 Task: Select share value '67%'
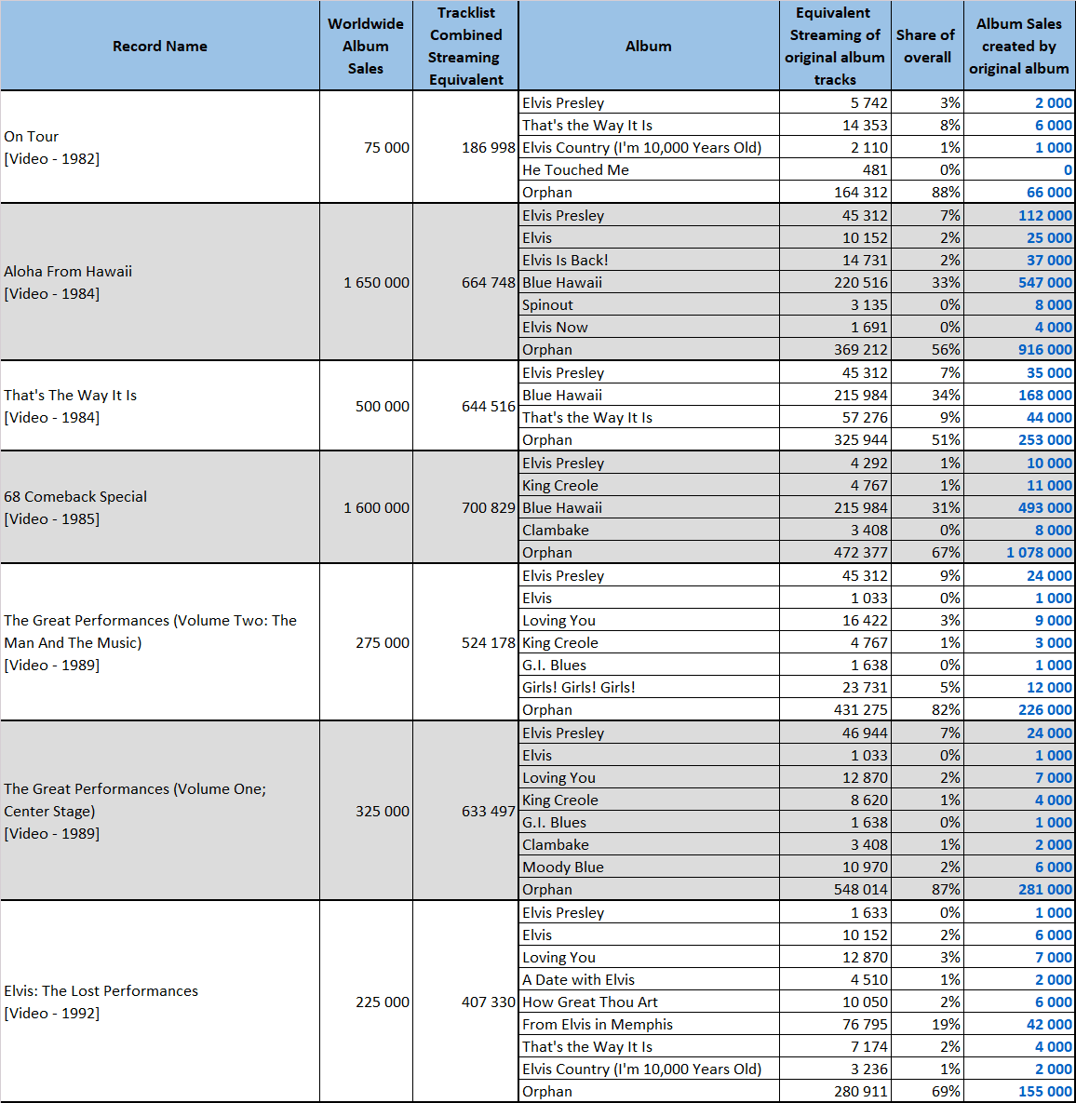(x=947, y=552)
